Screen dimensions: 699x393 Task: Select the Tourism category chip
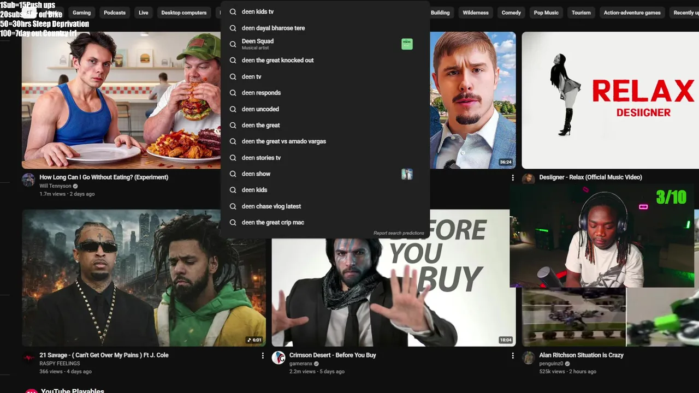(x=581, y=13)
